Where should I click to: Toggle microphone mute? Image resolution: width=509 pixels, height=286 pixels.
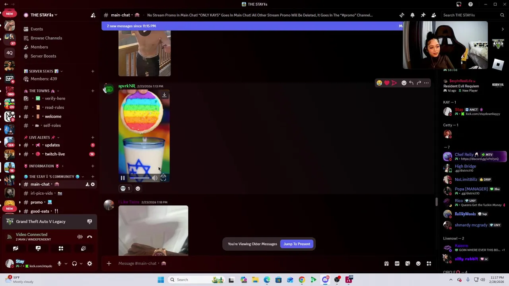59,263
